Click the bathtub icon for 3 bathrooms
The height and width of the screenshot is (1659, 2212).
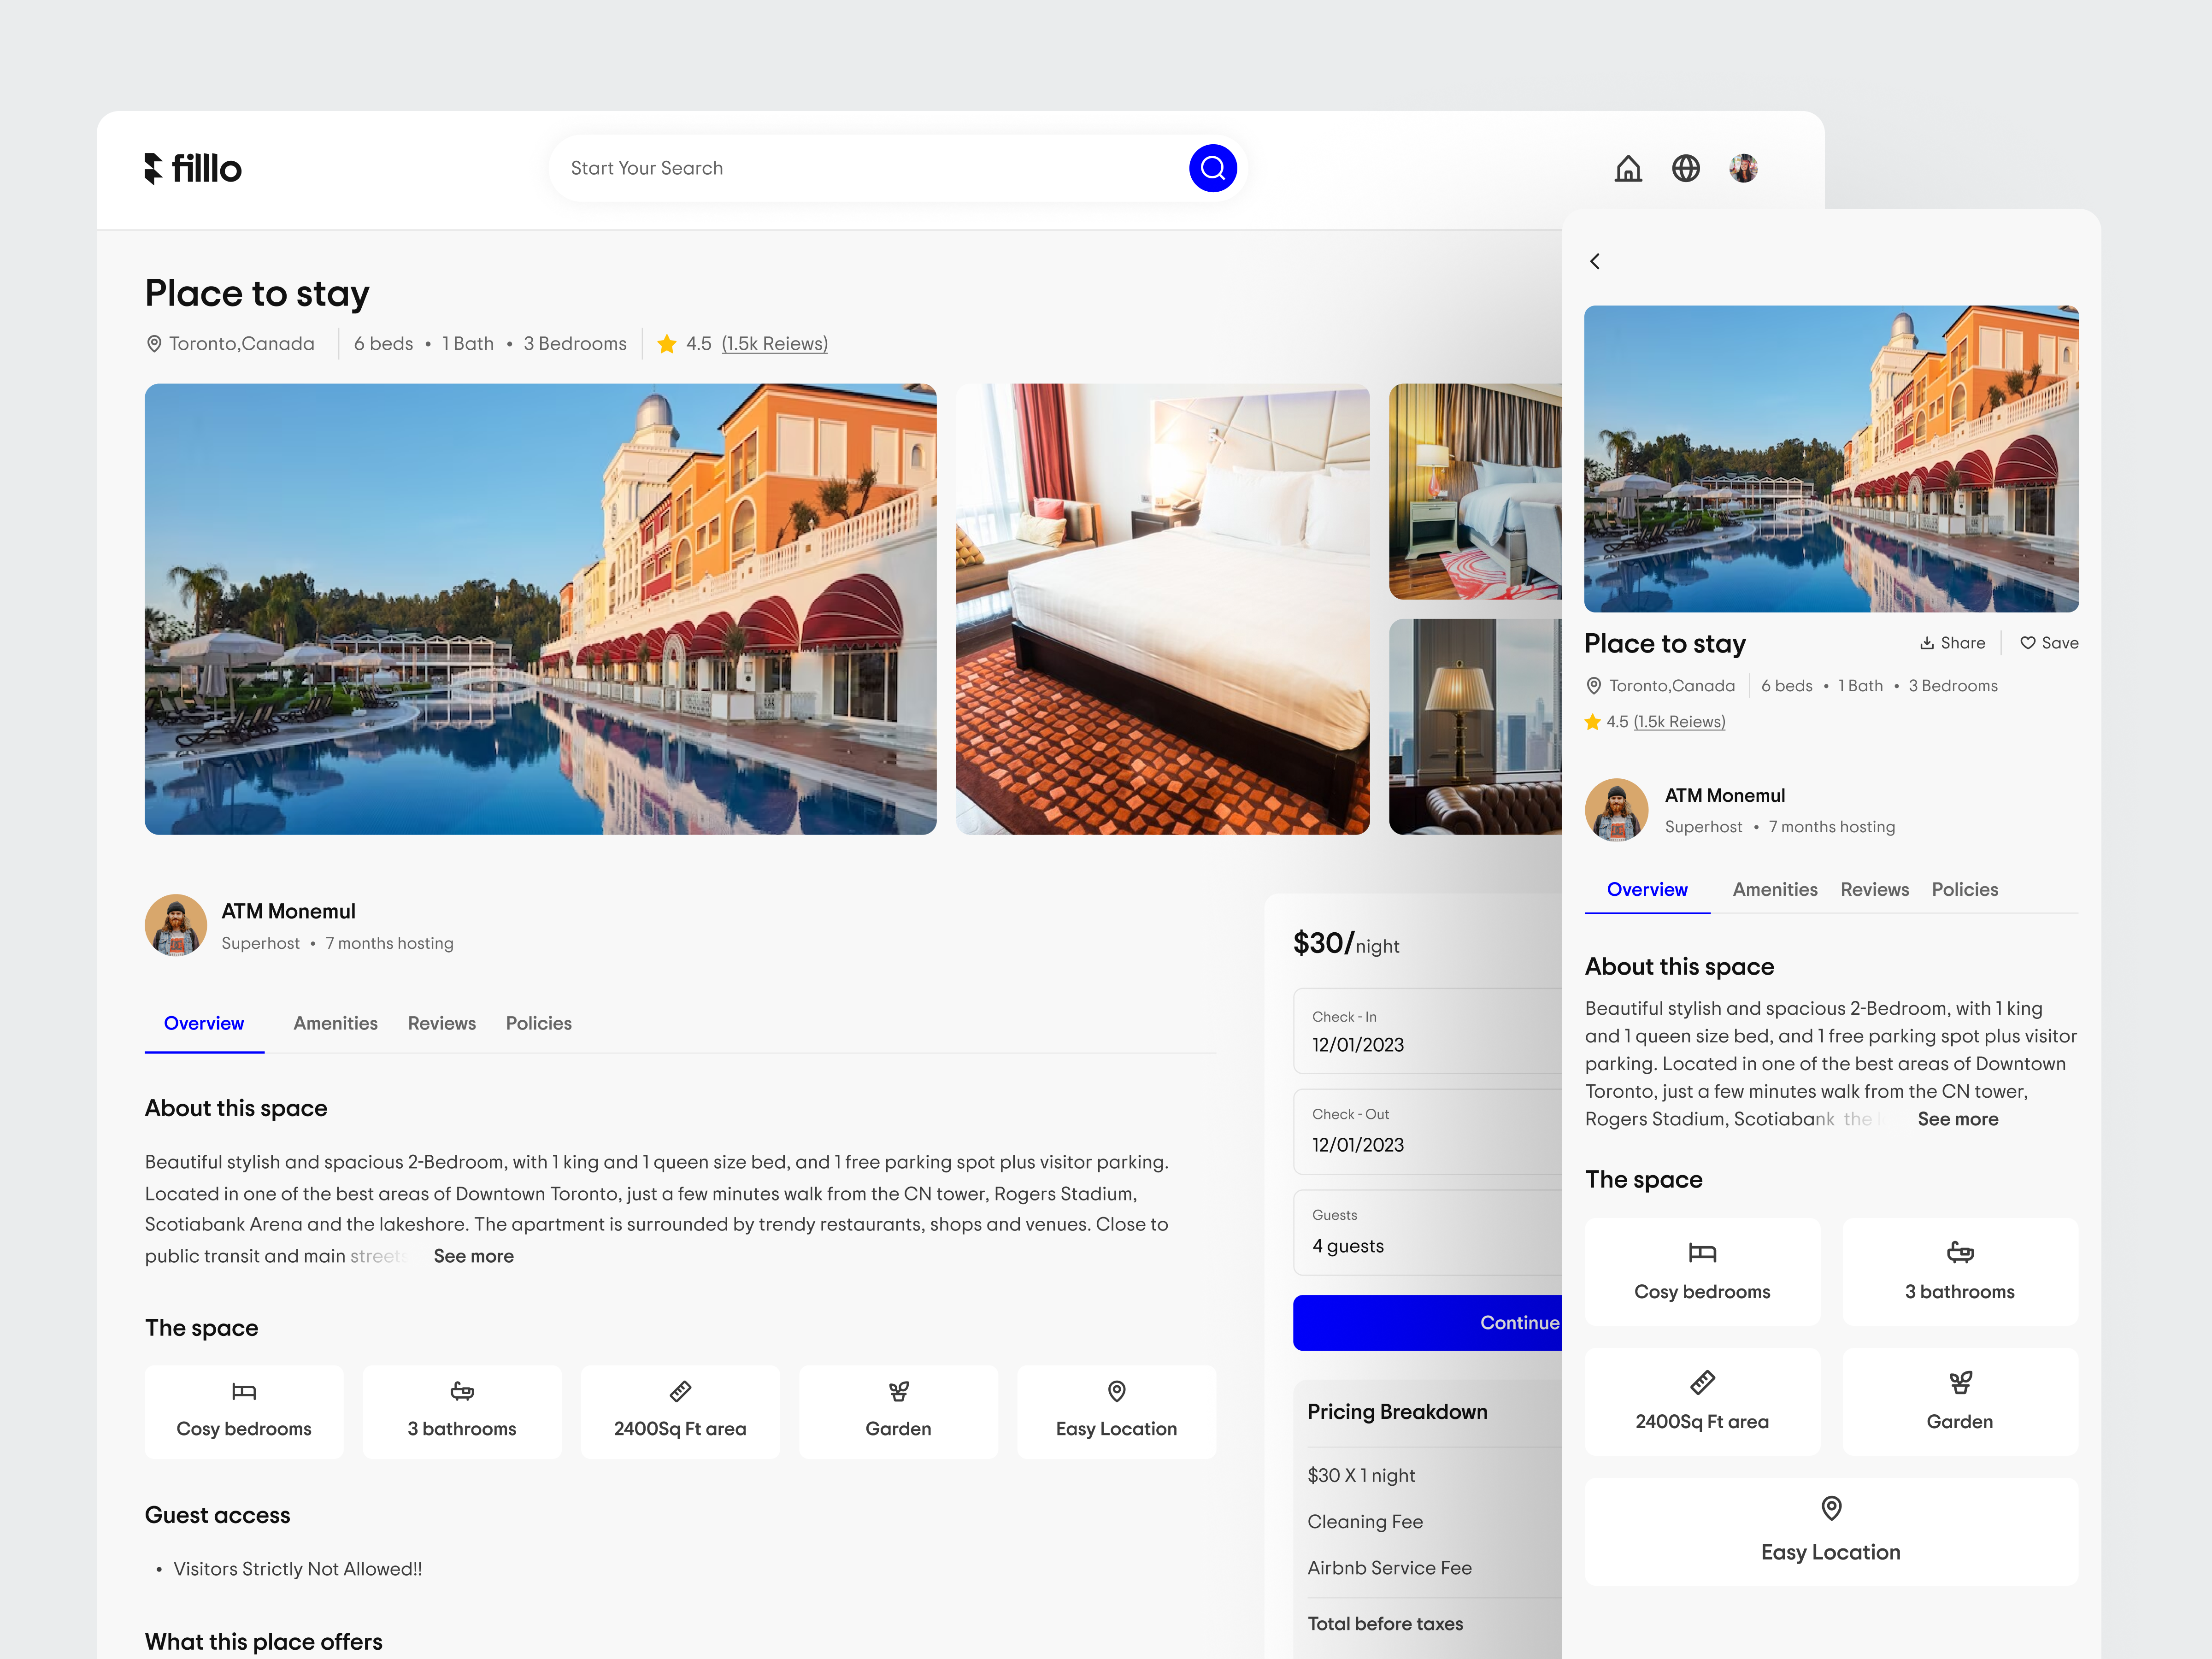[462, 1391]
